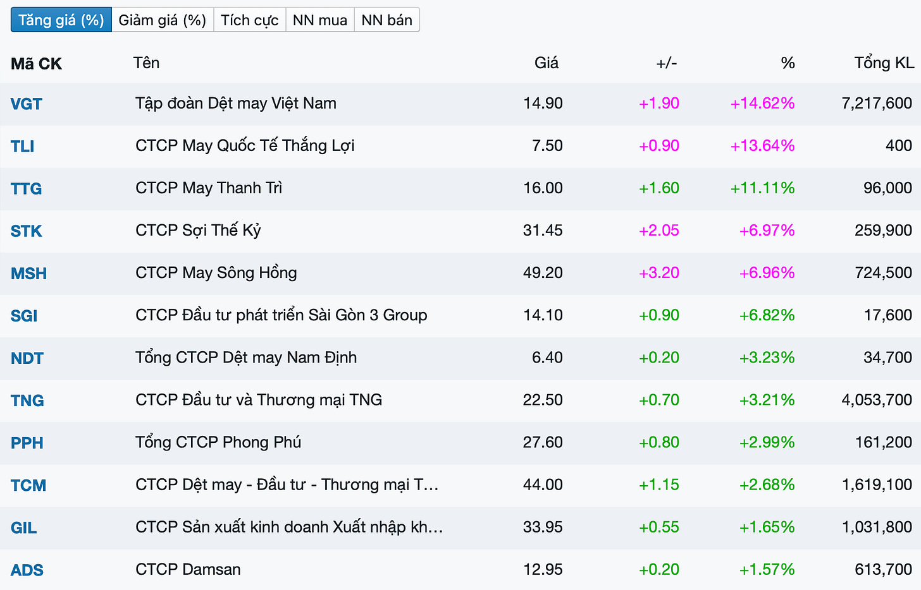921x590 pixels.
Task: Click the +2.68% change value
Action: click(767, 485)
